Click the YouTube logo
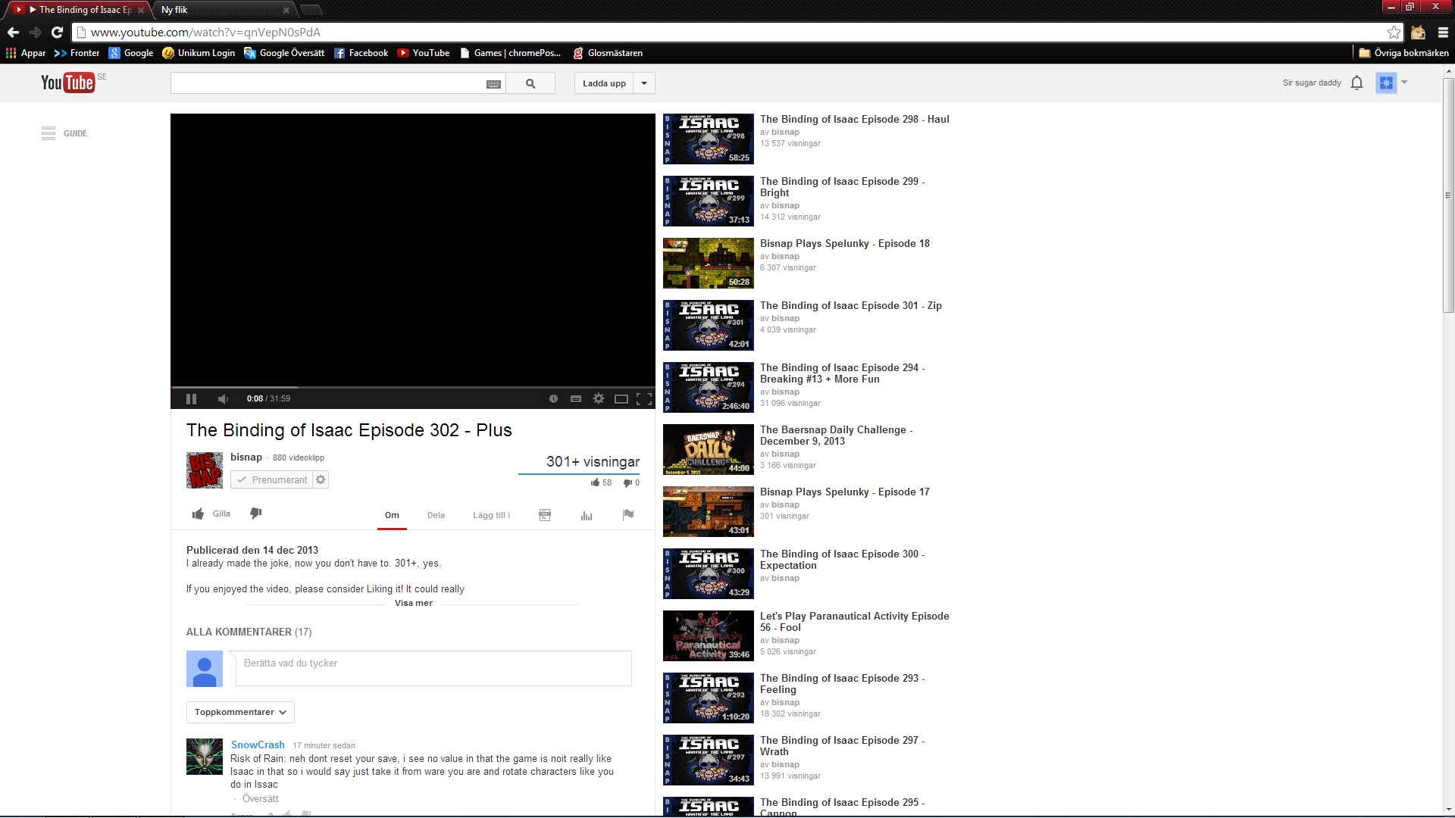Viewport: 1455px width, 818px height. [68, 83]
